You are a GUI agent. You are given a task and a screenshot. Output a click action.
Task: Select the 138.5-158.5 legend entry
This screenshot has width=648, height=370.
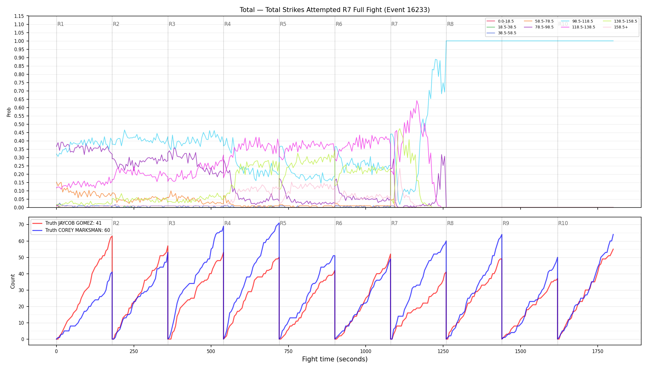pos(620,21)
